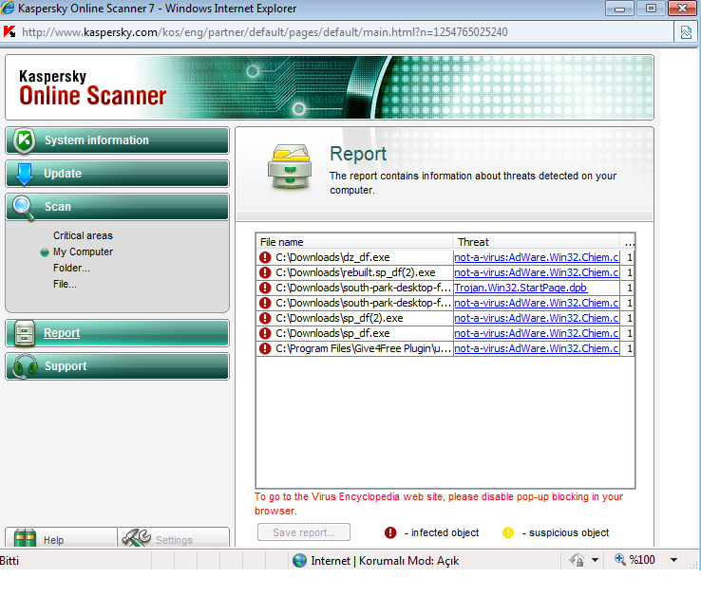This screenshot has width=701, height=615.
Task: Click the Support headset icon
Action: tap(24, 366)
